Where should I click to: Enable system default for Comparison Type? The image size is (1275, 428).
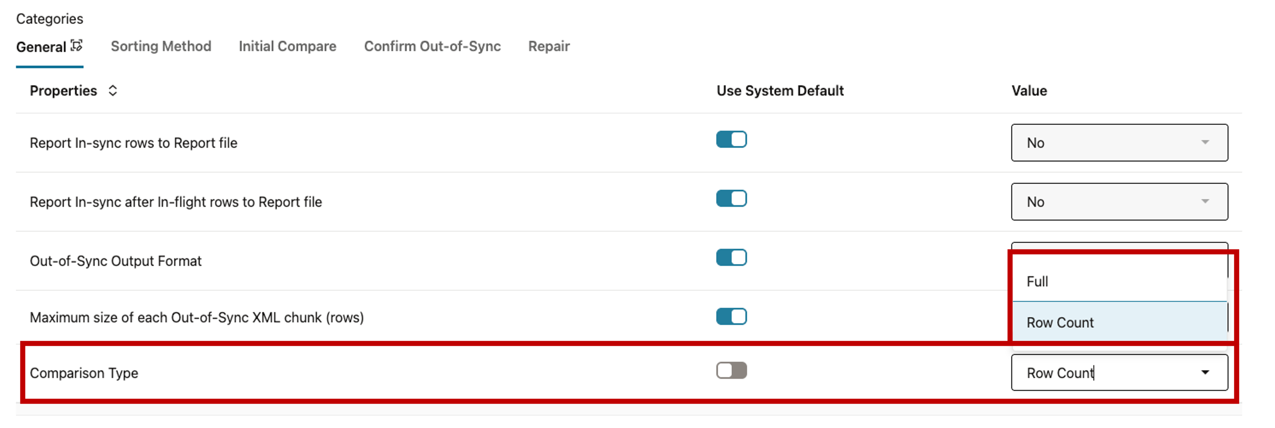731,370
